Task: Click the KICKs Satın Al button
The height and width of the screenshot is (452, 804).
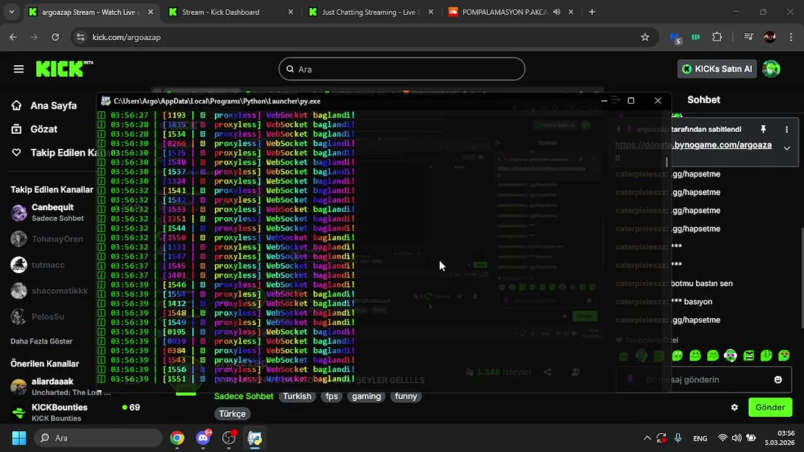Action: (717, 69)
